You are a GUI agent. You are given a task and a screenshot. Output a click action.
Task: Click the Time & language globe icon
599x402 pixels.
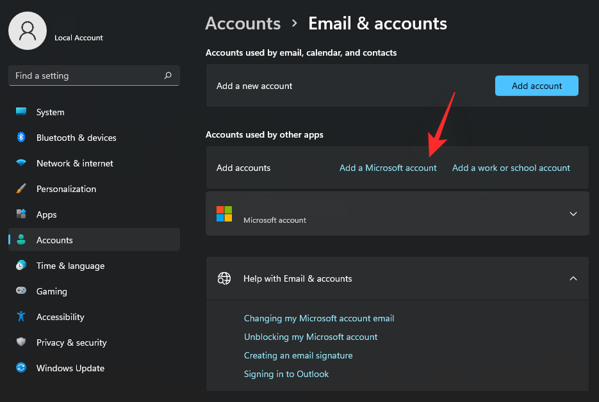point(21,266)
